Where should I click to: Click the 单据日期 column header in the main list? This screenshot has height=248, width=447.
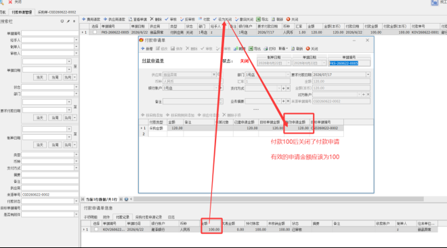pyautogui.click(x=138, y=26)
